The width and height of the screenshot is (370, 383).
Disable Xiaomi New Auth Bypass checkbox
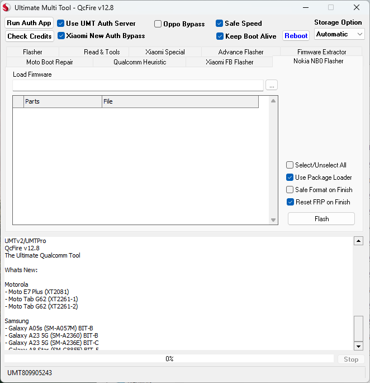point(61,36)
